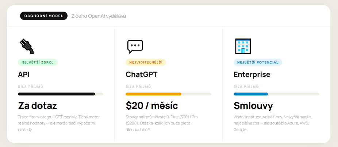Select the OBCHODNÍ MODEL pill label
Screen dimensions: 338x147
[44, 16]
